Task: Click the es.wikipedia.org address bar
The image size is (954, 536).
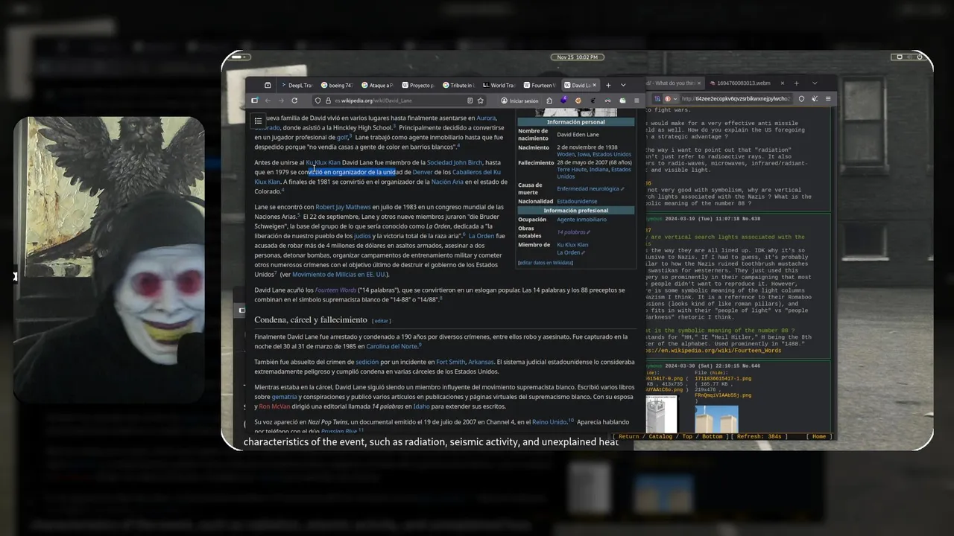Action: [x=399, y=100]
